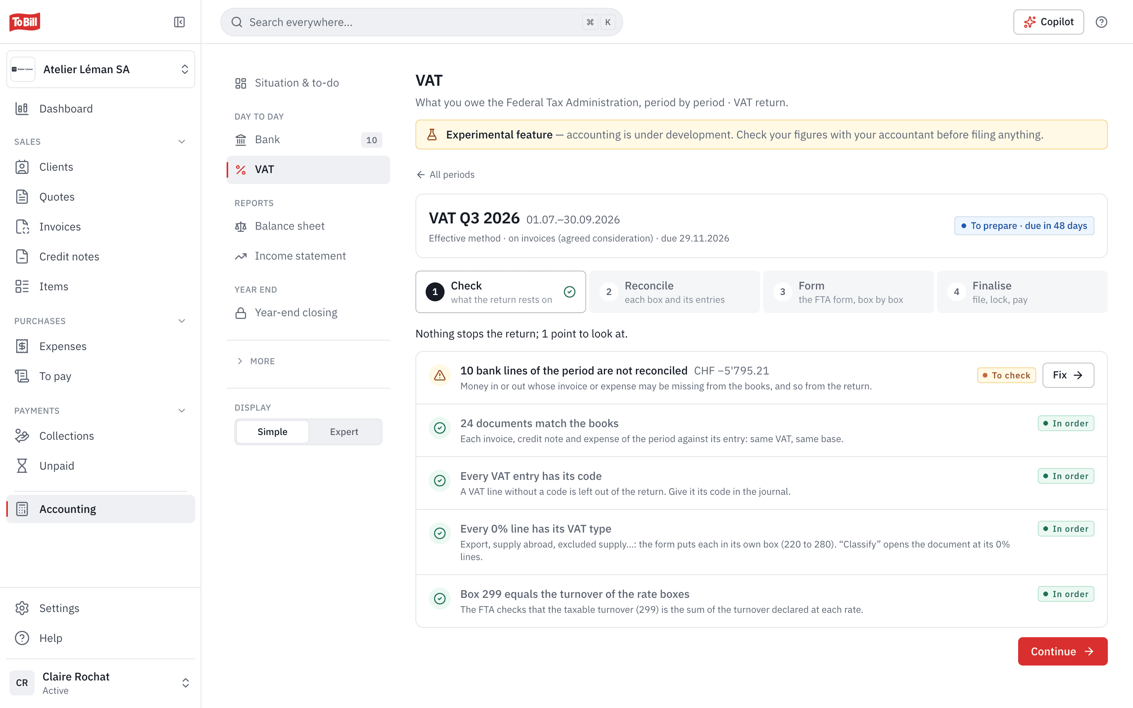Open Unpaid in sidebar
This screenshot has height=708, width=1133.
101,466
